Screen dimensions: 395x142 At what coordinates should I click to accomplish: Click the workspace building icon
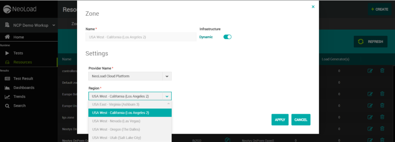point(8,25)
